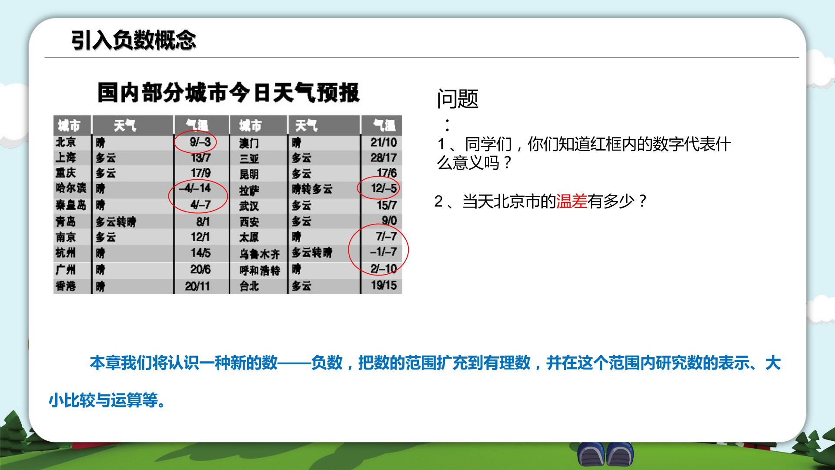Click the 台北 row temperature 19/15
Viewport: 835px width, 470px height.
384,285
